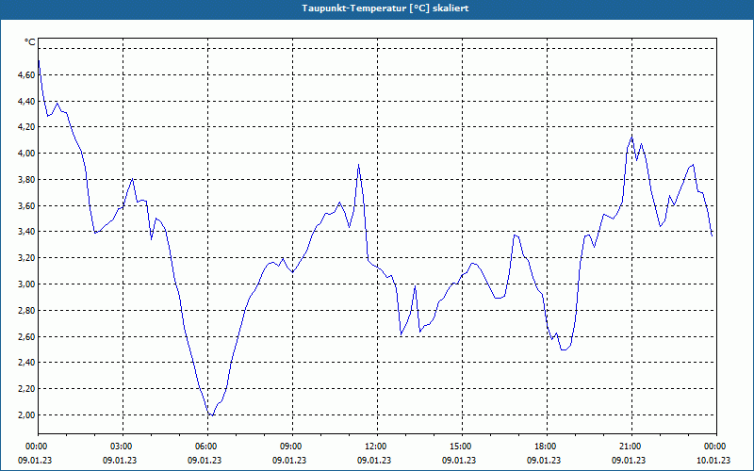Click the '15:00' time label
This screenshot has width=754, height=471.
462,447
